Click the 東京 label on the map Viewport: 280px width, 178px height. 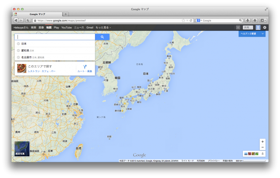tap(164, 86)
